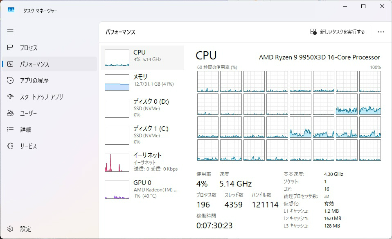Maximize the Task Manager window
The image size is (392, 239).
tap(363, 6)
